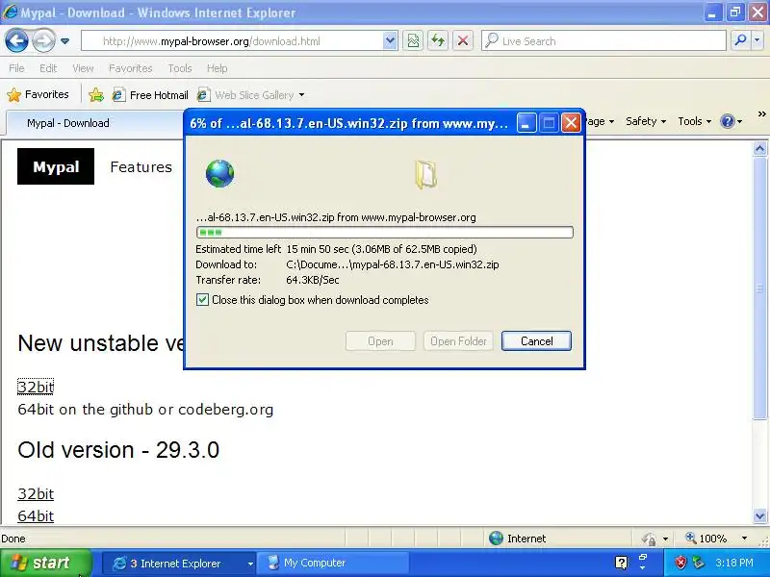770x577 pixels.
Task: Open the Windows Start menu
Action: tap(46, 563)
